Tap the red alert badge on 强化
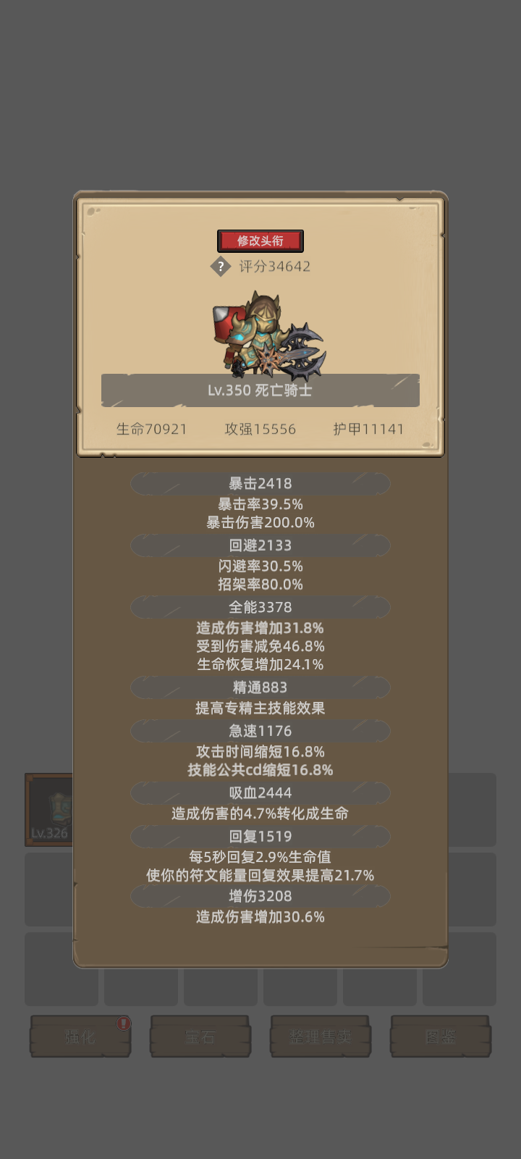Screen dimensions: 521x1159 [124, 1023]
